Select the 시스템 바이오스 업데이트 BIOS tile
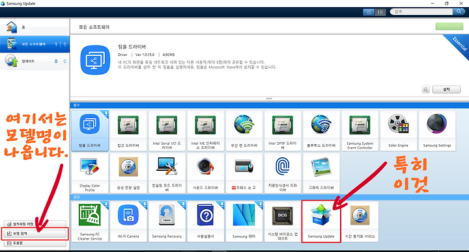Image resolution: width=469 pixels, height=252 pixels. click(283, 221)
